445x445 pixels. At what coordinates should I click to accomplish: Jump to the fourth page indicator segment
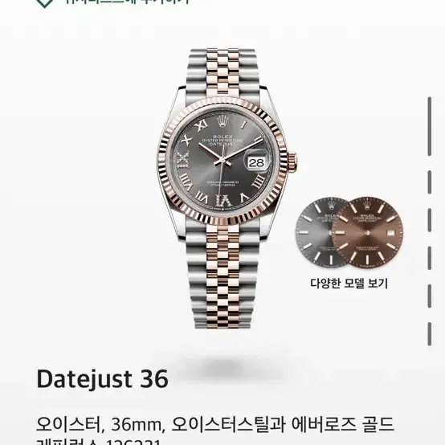click(430, 258)
